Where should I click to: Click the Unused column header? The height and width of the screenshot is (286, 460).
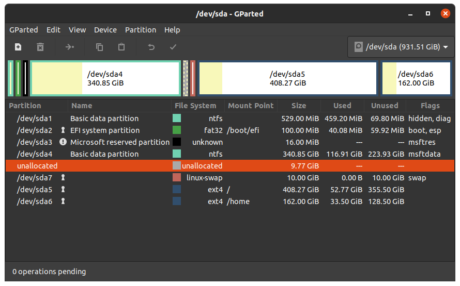385,106
